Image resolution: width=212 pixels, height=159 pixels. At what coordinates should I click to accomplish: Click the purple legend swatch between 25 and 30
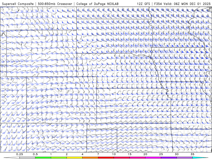click(x=169, y=158)
